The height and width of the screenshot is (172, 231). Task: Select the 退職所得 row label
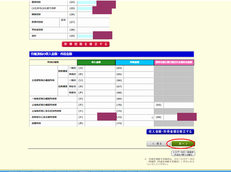tap(36, 123)
